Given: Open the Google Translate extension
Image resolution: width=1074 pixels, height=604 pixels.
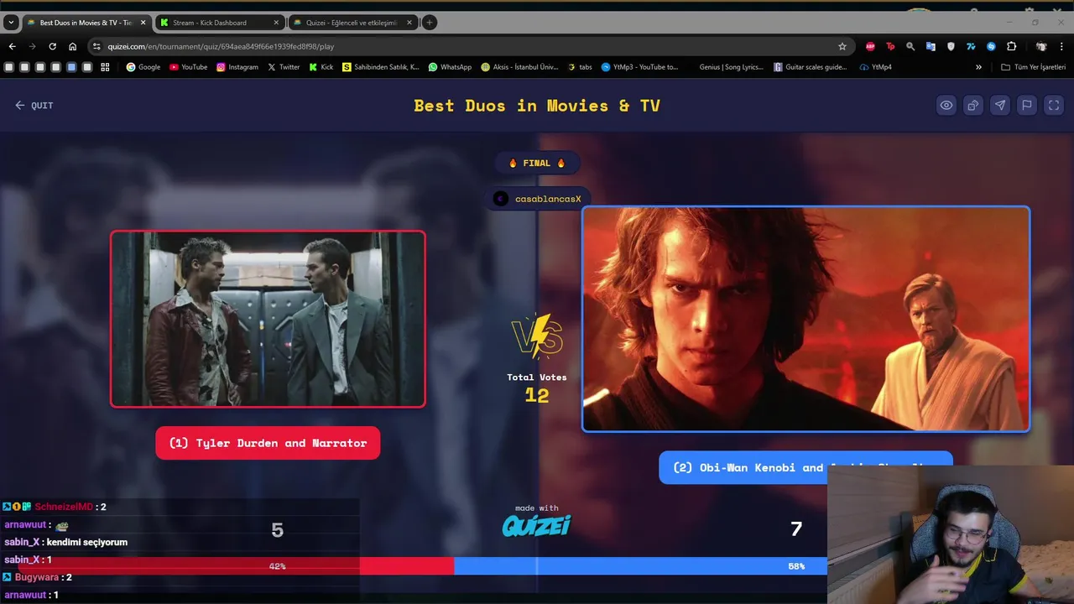Looking at the screenshot, I should pos(931,46).
